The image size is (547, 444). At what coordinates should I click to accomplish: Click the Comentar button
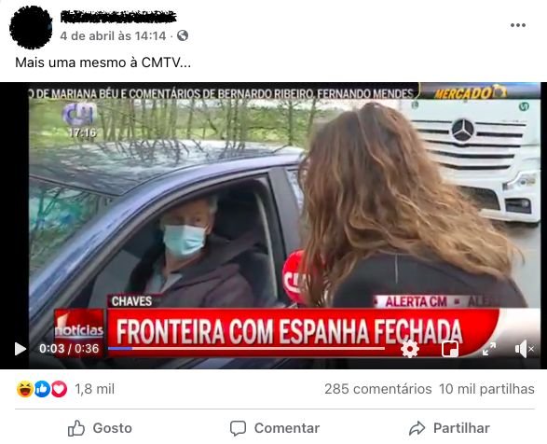click(275, 428)
